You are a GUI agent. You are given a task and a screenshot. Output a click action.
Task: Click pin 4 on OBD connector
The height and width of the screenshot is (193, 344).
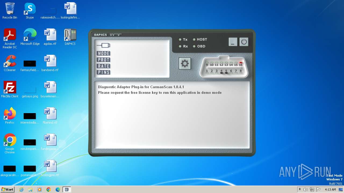point(221,71)
